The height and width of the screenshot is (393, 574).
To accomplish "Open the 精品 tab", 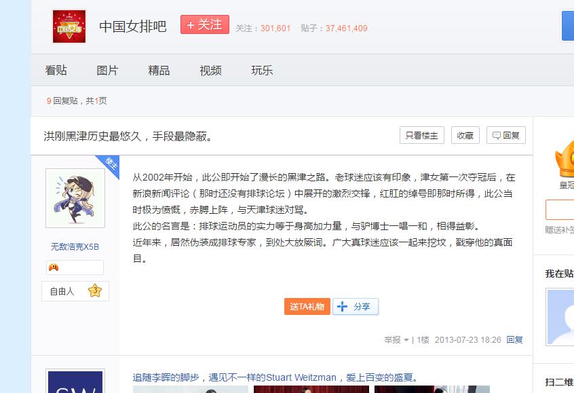I will pos(159,71).
